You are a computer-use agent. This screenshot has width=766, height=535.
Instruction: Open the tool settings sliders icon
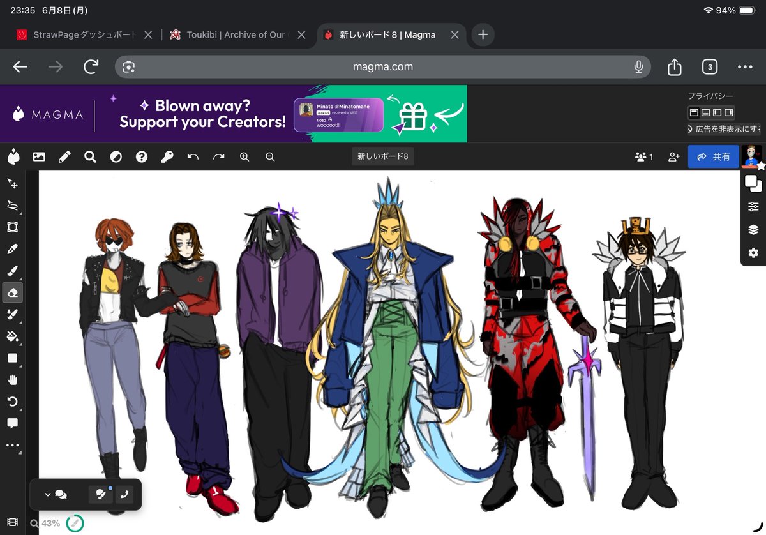753,207
